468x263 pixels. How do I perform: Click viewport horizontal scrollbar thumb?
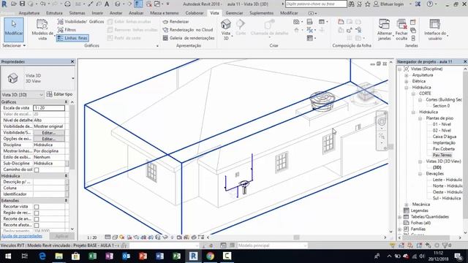296,237
